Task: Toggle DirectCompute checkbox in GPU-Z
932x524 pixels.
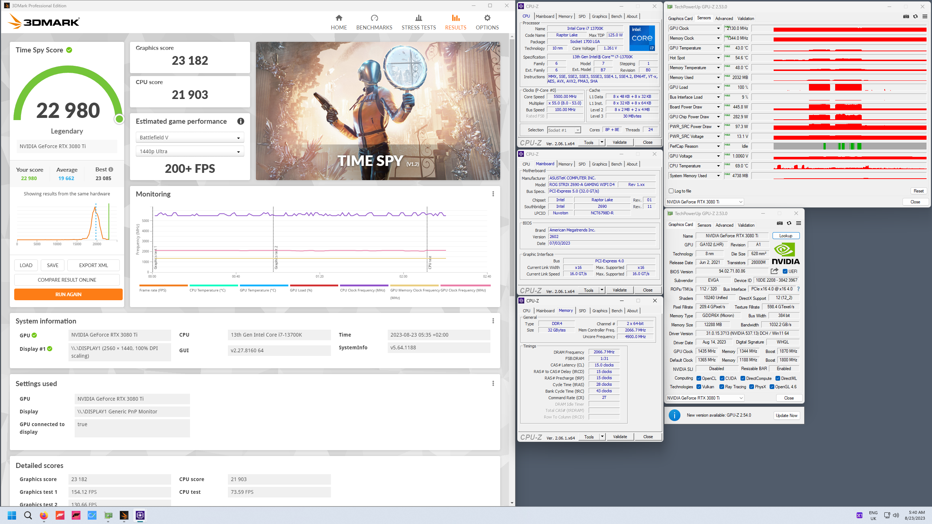Action: click(x=742, y=378)
